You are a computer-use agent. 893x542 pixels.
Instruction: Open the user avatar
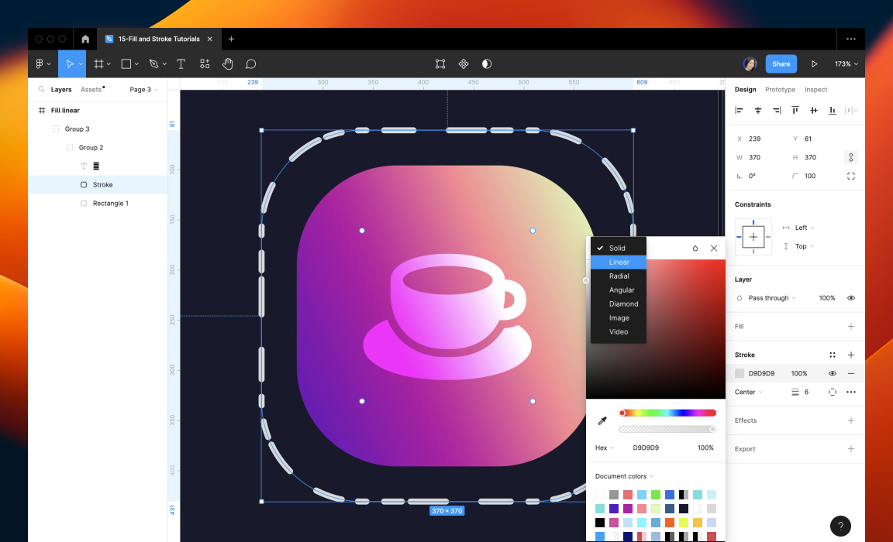point(750,64)
